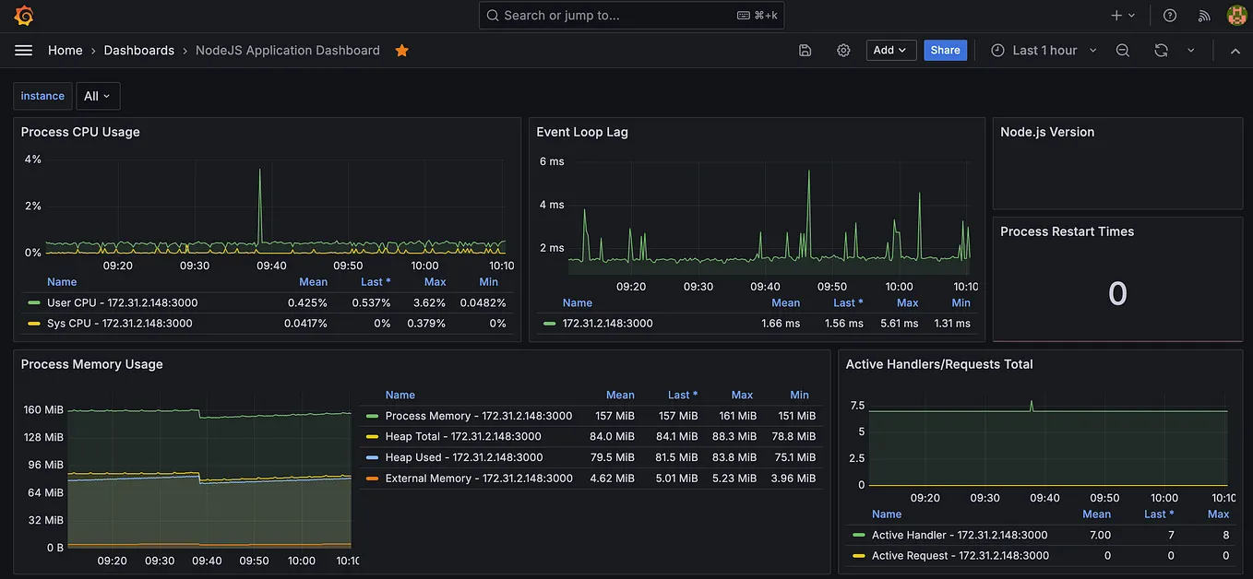The height and width of the screenshot is (579, 1253).
Task: Click the Grafana logo in the top corner
Action: (22, 15)
